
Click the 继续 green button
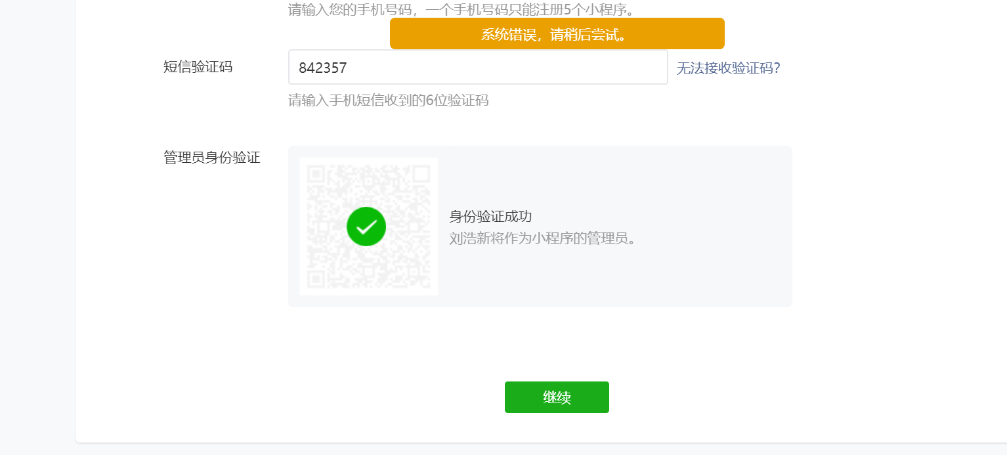click(x=557, y=397)
